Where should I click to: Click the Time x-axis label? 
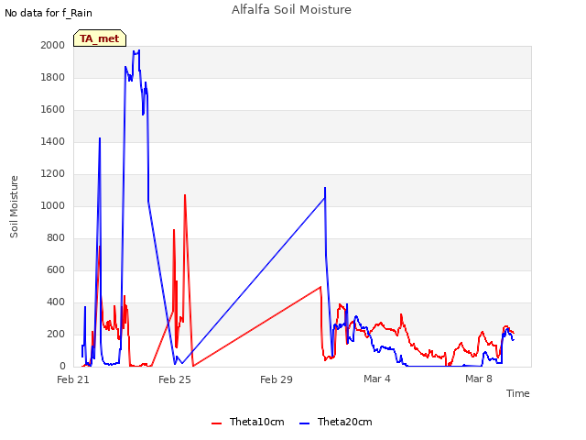pos(518,393)
